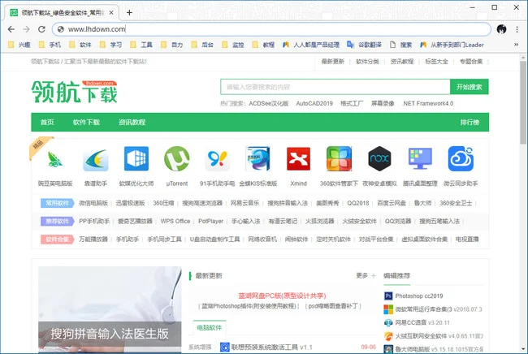Select the 软件下载 navigation menu item
Image resolution: width=528 pixels, height=354 pixels.
click(x=86, y=122)
